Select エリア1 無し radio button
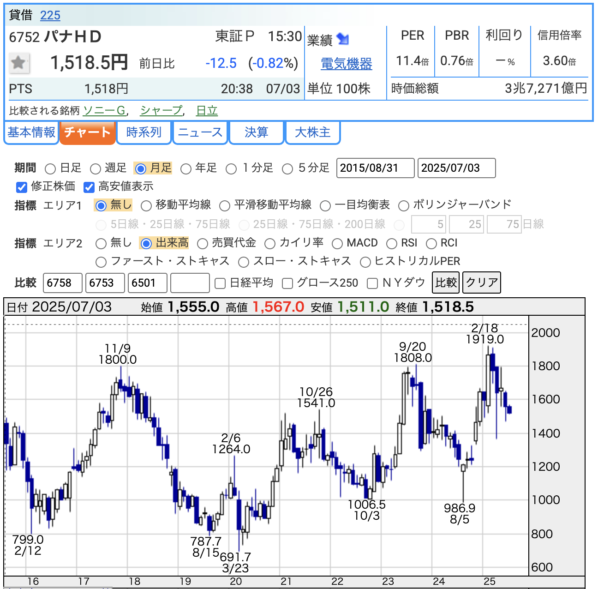This screenshot has height=589, width=598. (101, 205)
